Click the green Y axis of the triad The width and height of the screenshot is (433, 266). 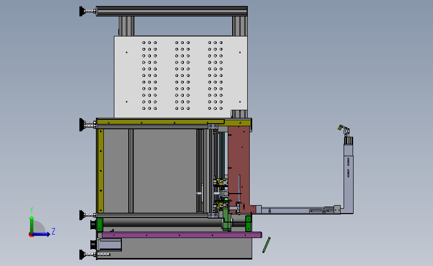[x=32, y=224]
